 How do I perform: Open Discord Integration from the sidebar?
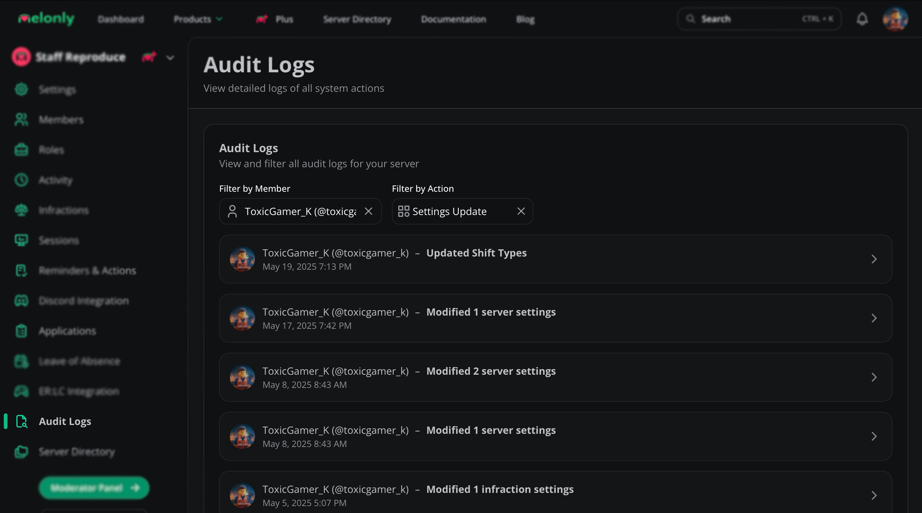point(84,301)
